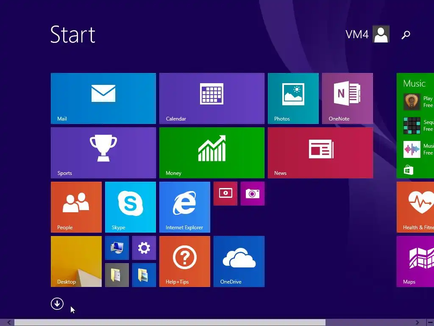Launch the OneDrive tile
The height and width of the screenshot is (326, 434).
tap(239, 261)
